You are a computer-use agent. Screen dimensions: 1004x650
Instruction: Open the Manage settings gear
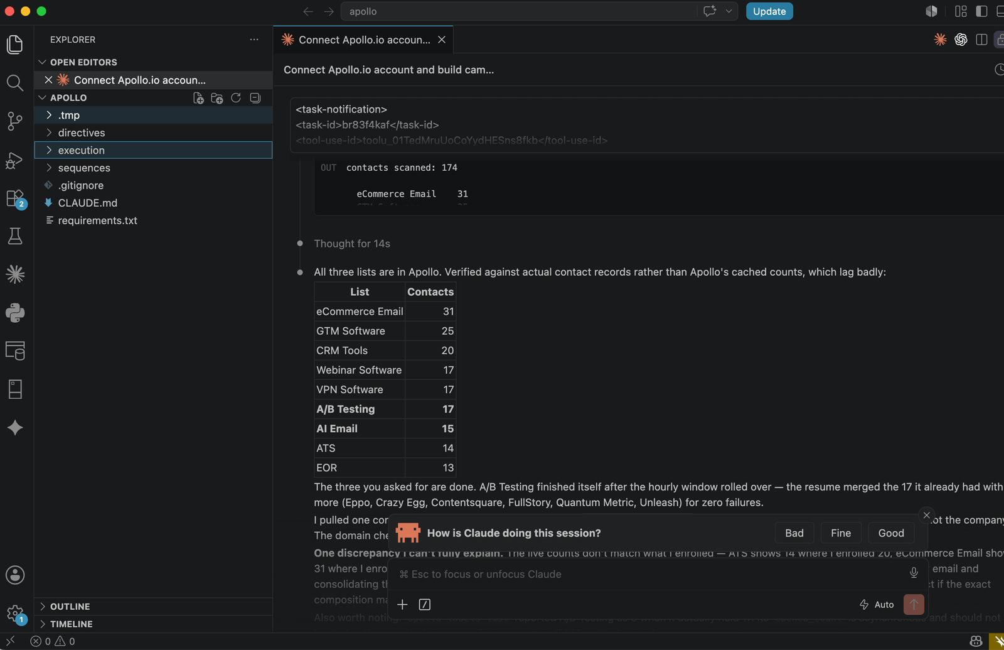pos(15,614)
